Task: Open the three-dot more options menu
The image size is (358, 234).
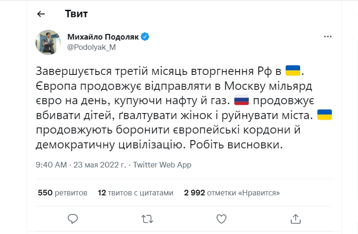Action: click(x=328, y=36)
